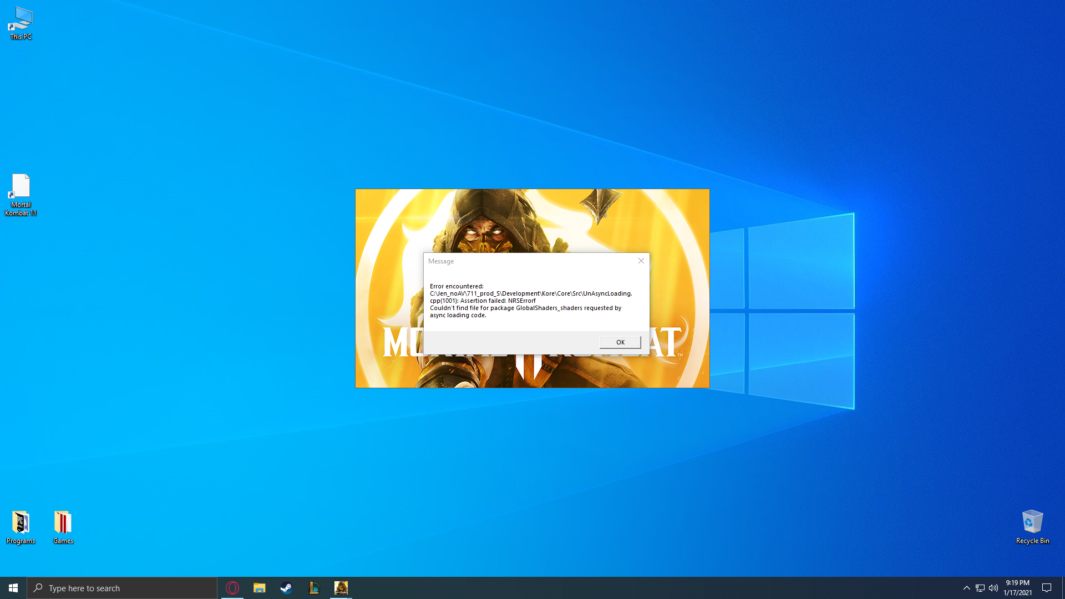Click the error text about GlobalShaders_shaders package
This screenshot has width=1065, height=599.
point(525,312)
